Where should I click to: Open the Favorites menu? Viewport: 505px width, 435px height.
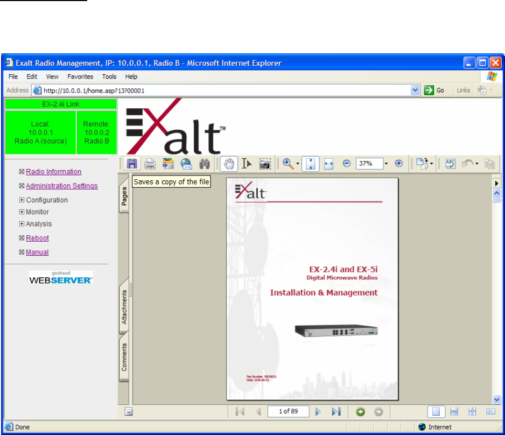point(80,76)
